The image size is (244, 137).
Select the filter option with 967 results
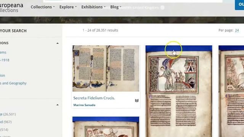coord(6,122)
